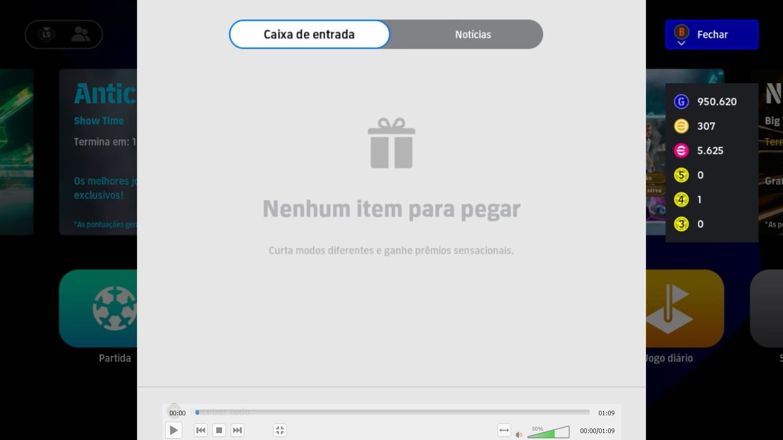This screenshot has width=783, height=440.
Task: Expand the chevron under the B icon
Action: pyautogui.click(x=681, y=43)
